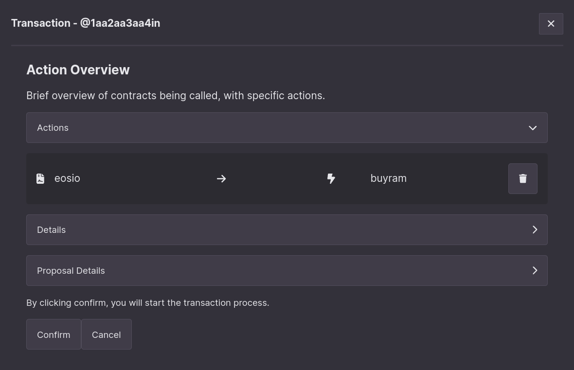Image resolution: width=574 pixels, height=370 pixels.
Task: Select the buyram action name
Action: click(388, 178)
